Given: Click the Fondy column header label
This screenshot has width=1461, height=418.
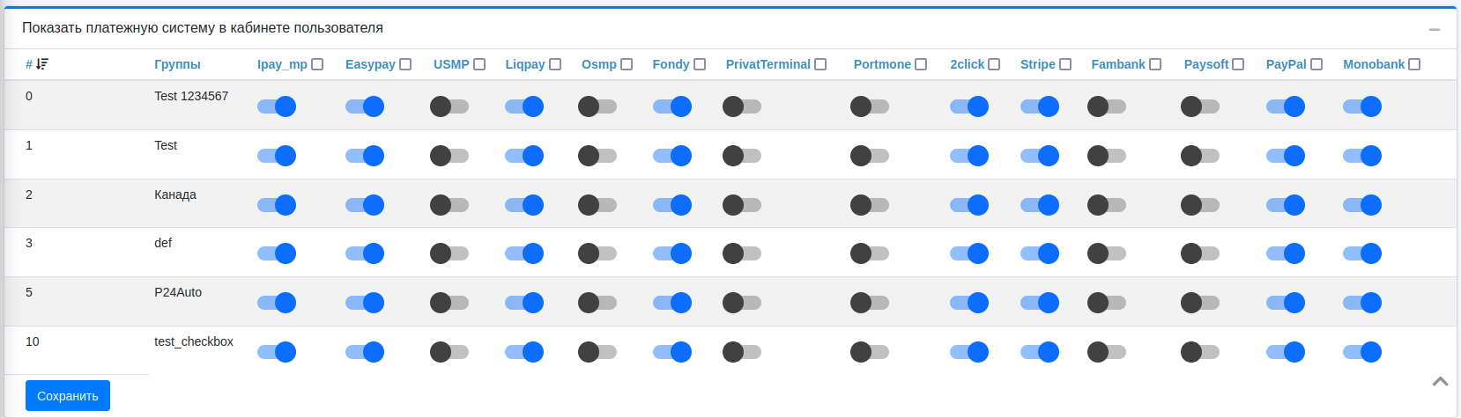Looking at the screenshot, I should [x=671, y=64].
